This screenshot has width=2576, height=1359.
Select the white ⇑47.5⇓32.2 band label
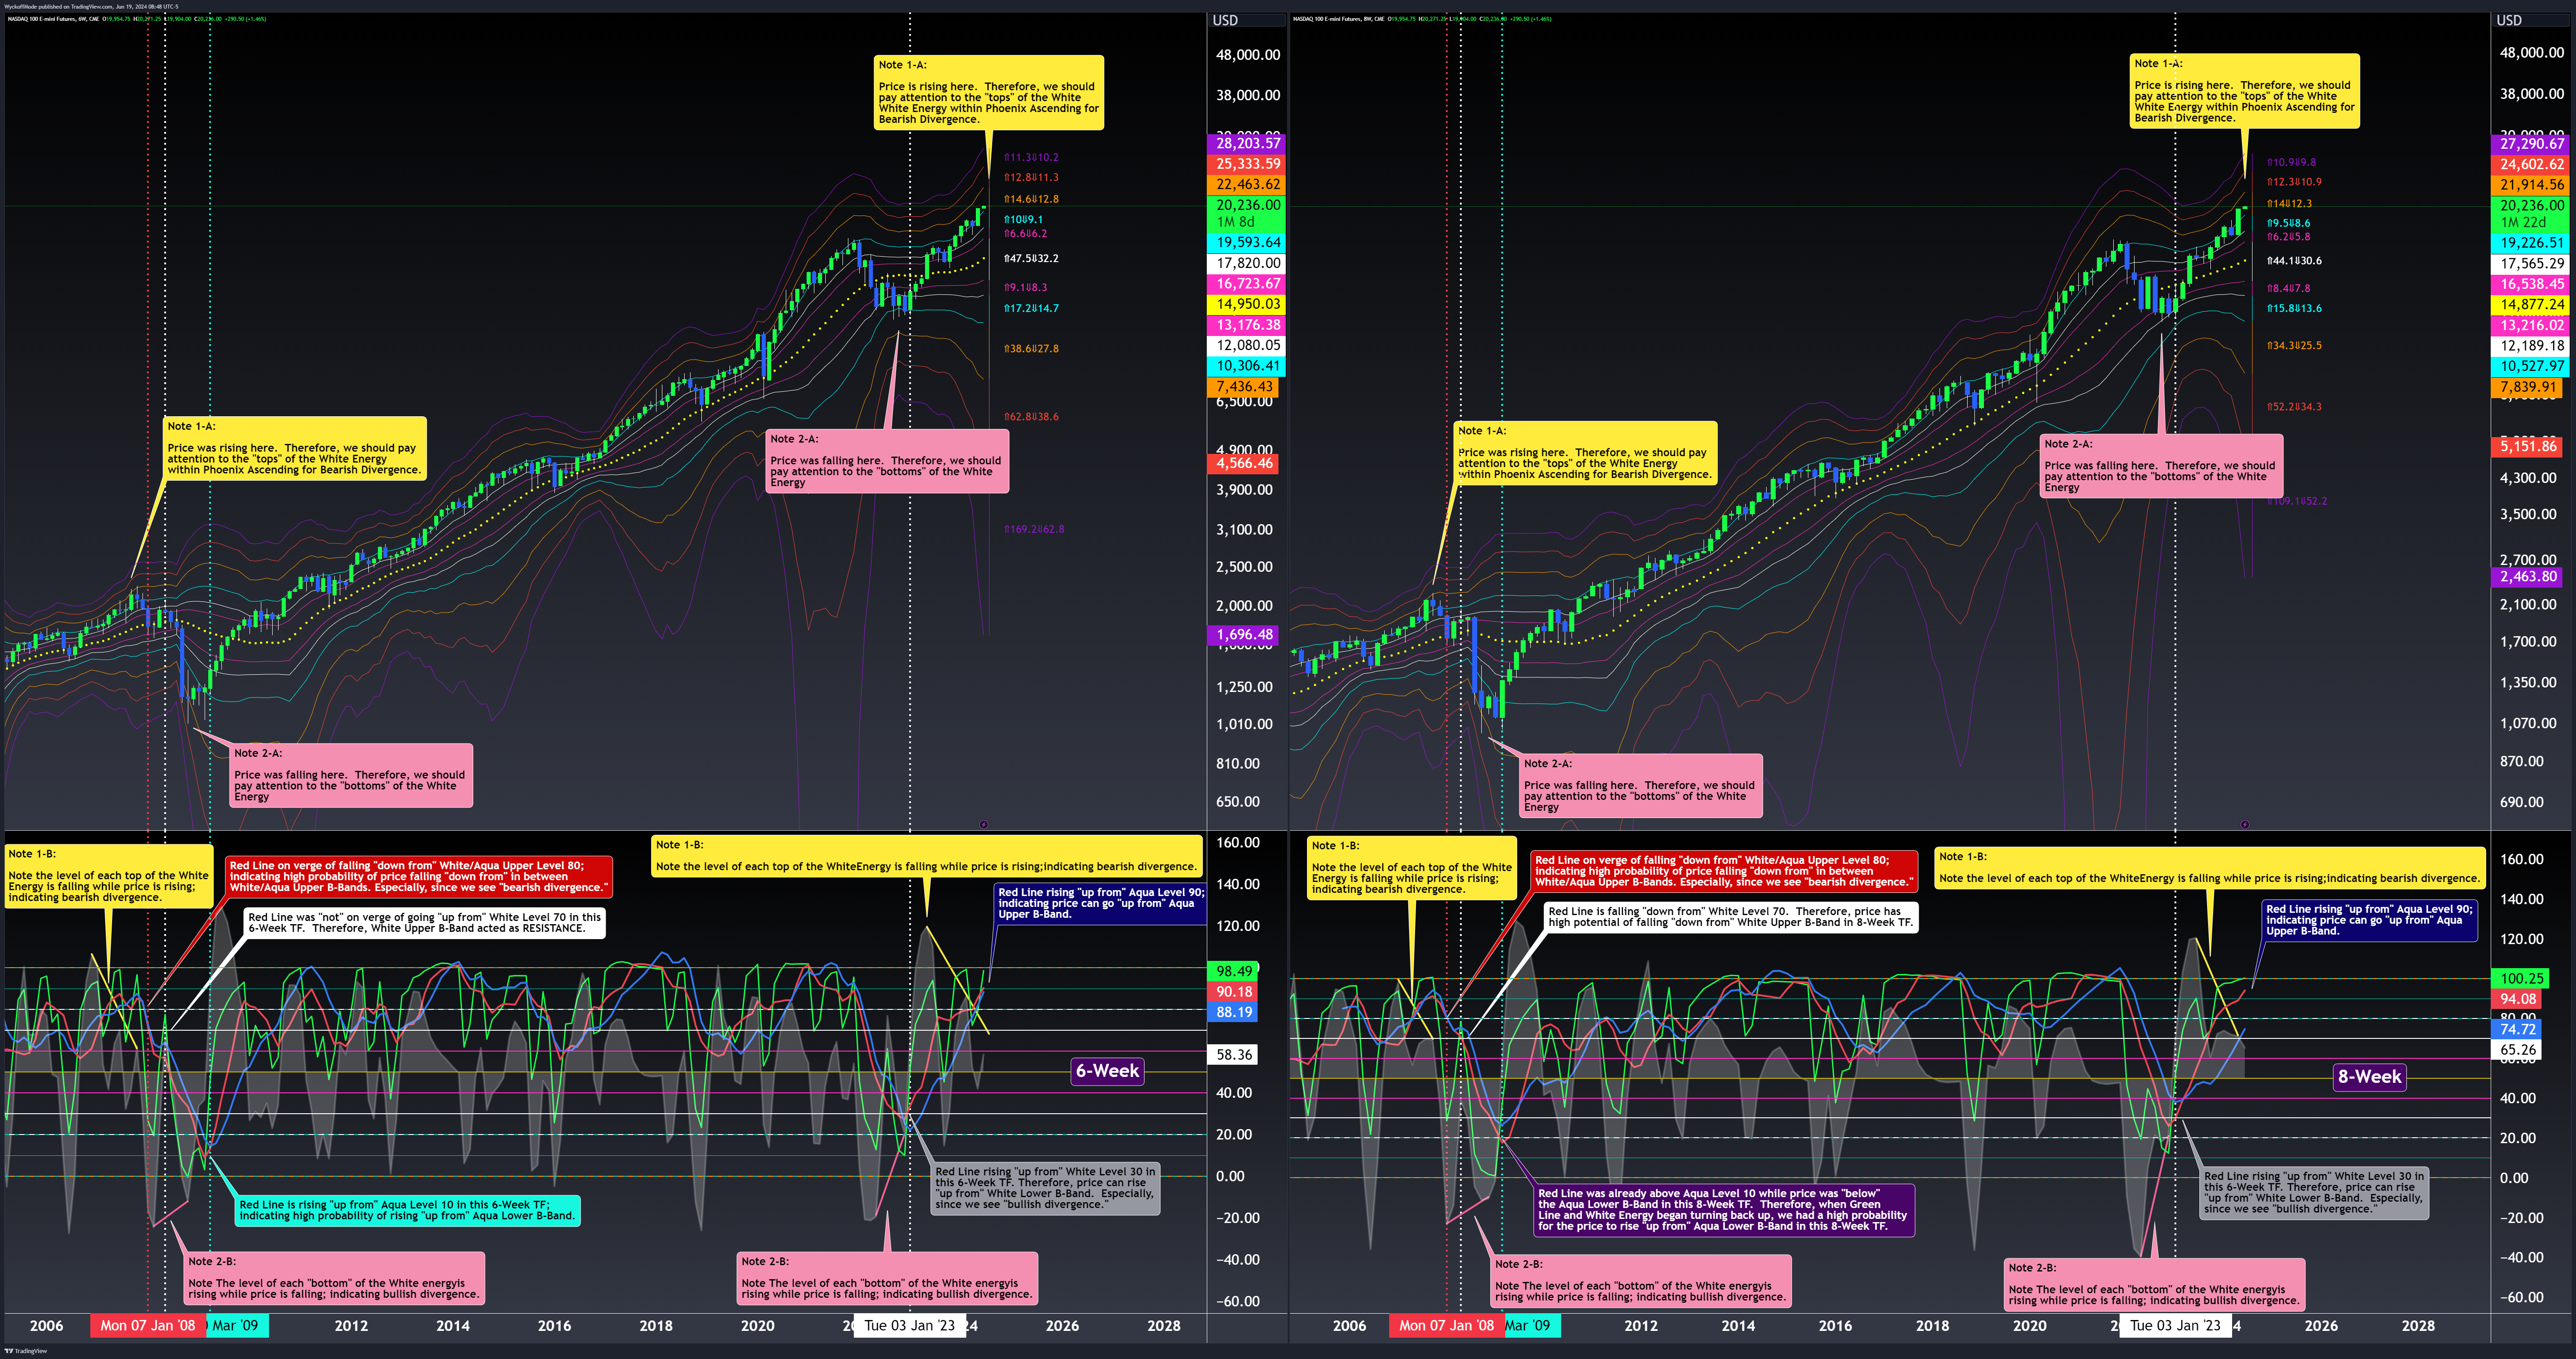point(1031,259)
